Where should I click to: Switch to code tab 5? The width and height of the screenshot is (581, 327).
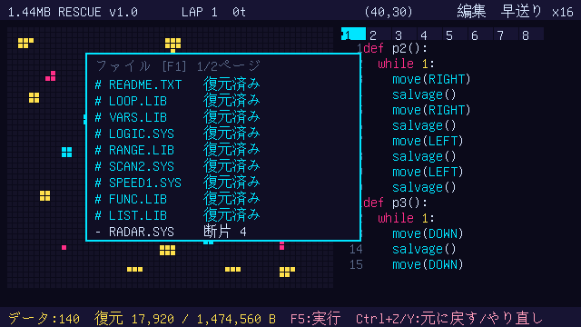(455, 35)
